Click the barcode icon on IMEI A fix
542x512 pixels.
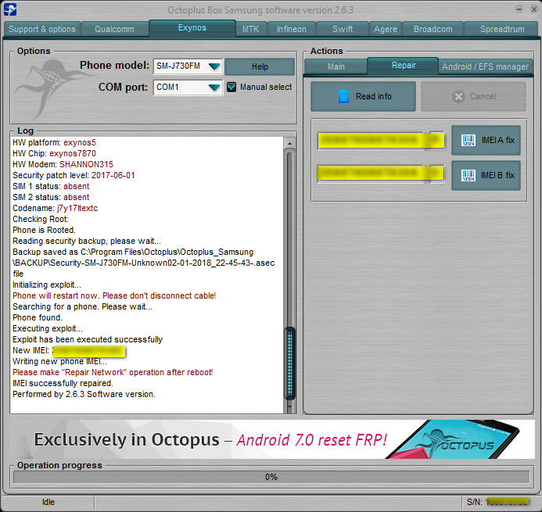[468, 140]
